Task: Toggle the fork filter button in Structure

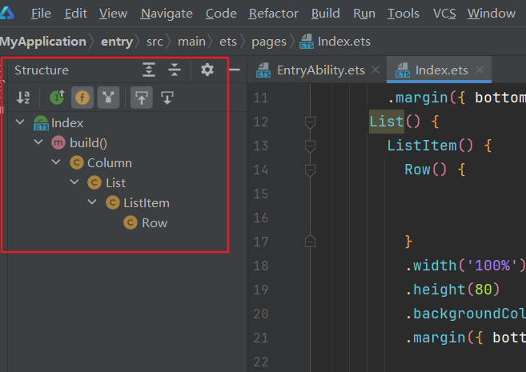Action: tap(108, 98)
